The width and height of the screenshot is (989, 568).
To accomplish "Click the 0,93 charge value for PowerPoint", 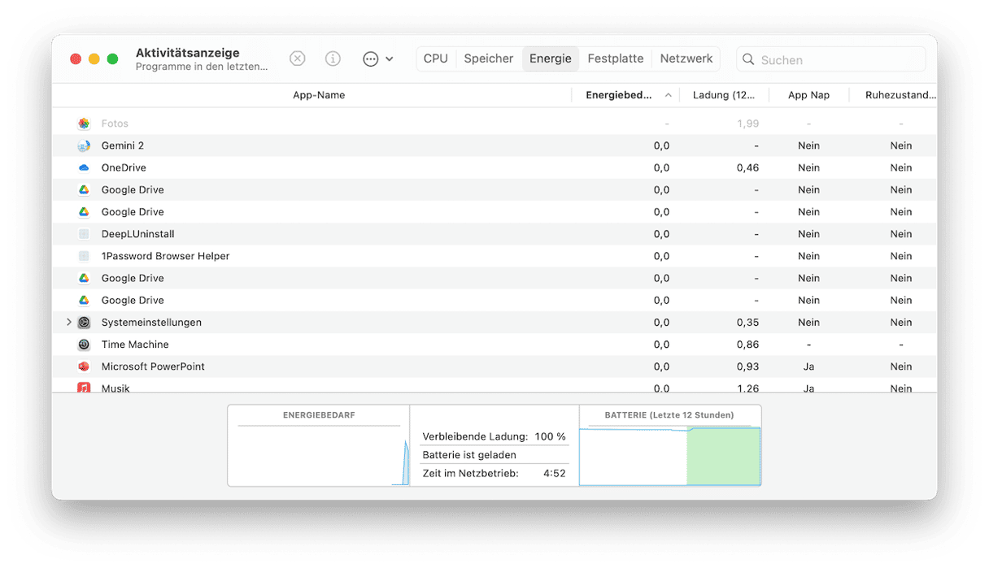I will click(x=747, y=366).
